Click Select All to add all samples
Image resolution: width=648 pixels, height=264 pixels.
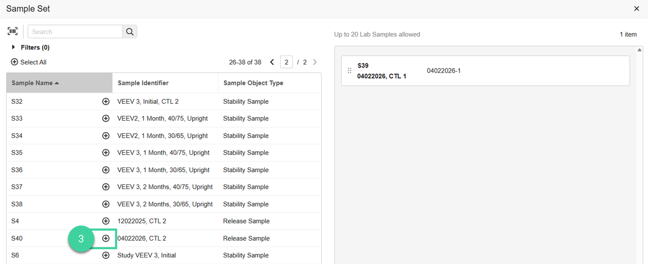click(28, 62)
